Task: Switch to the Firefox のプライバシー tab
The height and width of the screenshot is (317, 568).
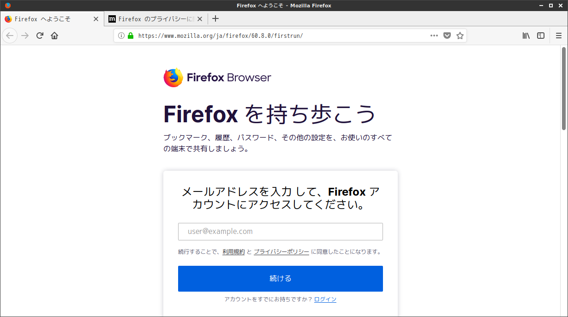Action: pos(155,19)
